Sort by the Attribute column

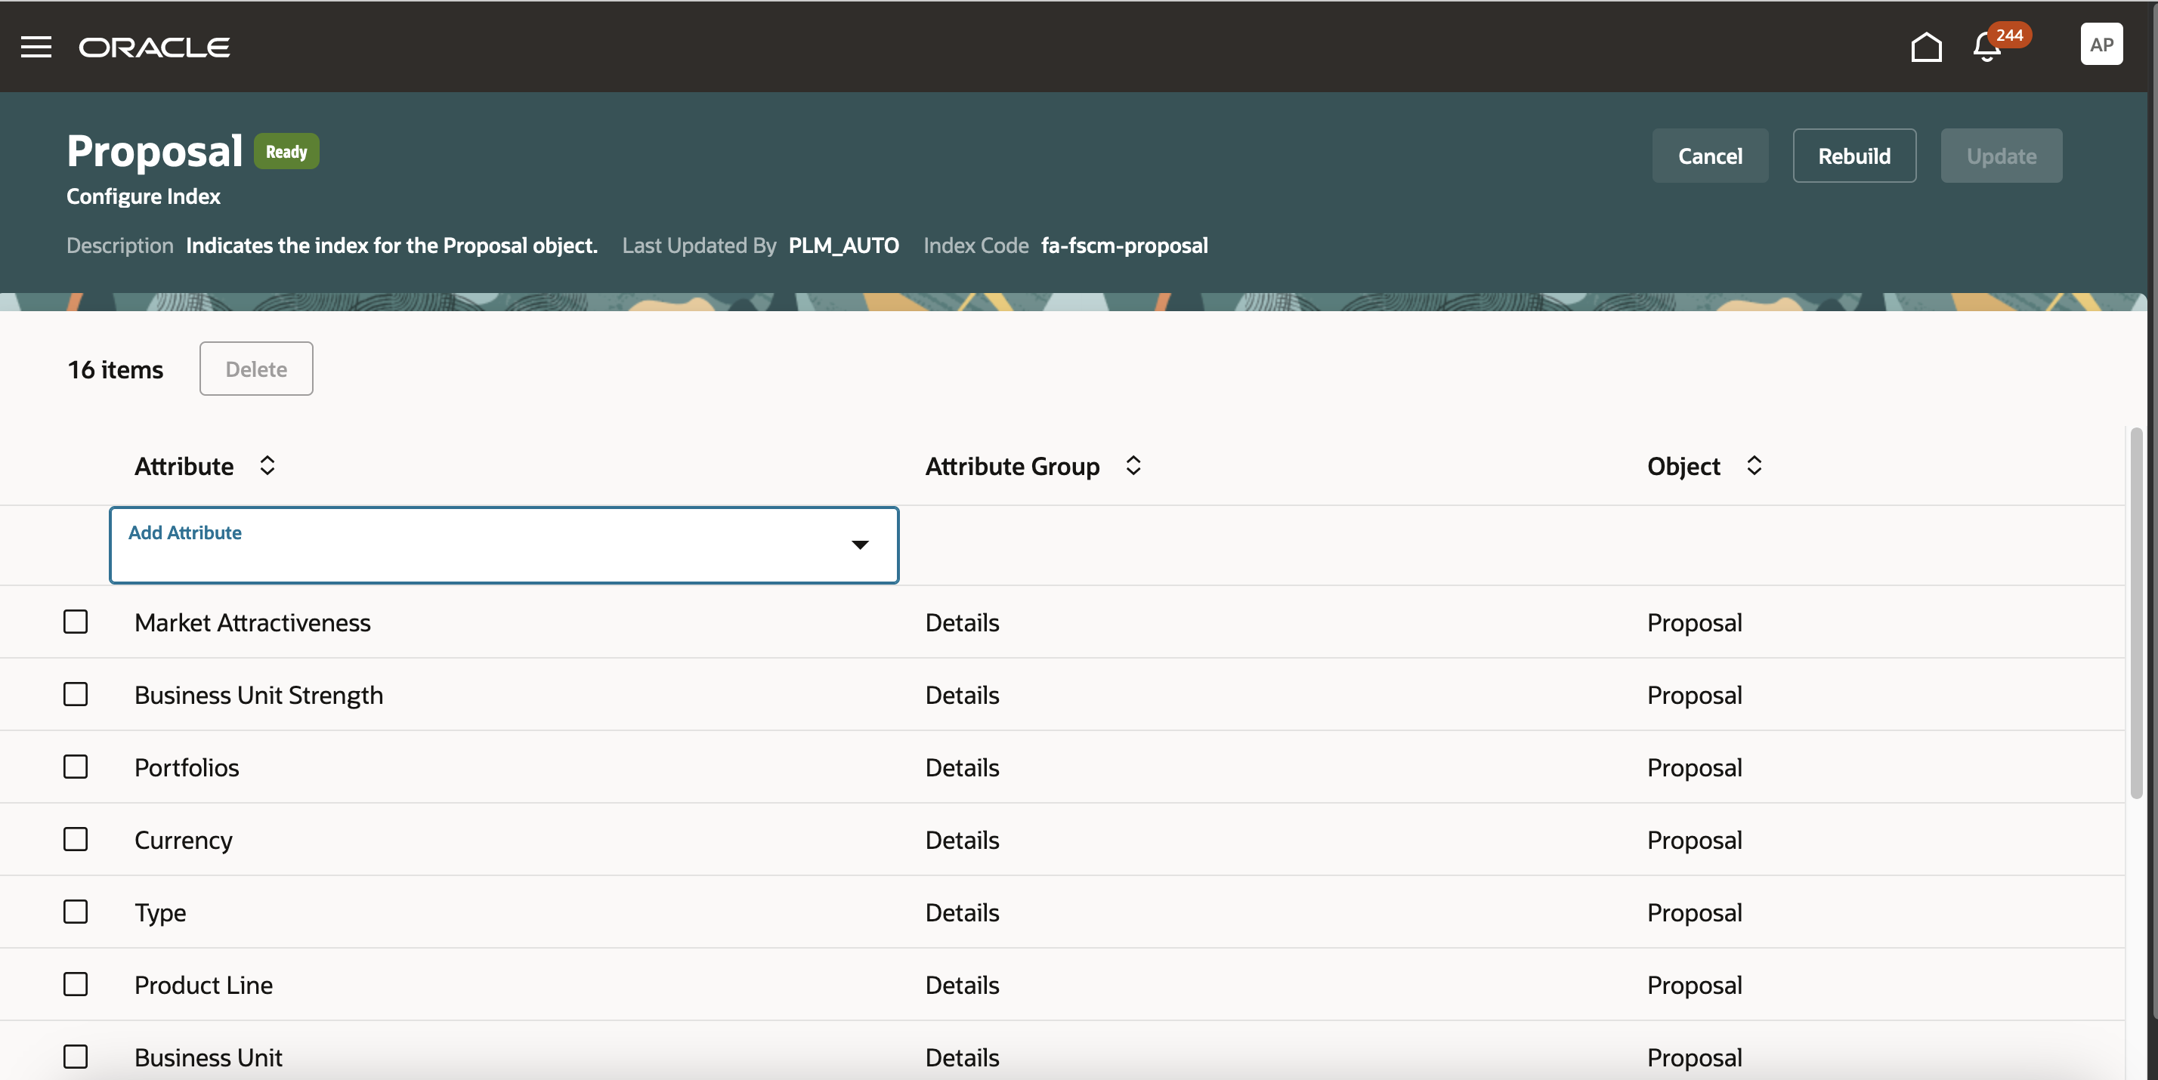(x=267, y=465)
